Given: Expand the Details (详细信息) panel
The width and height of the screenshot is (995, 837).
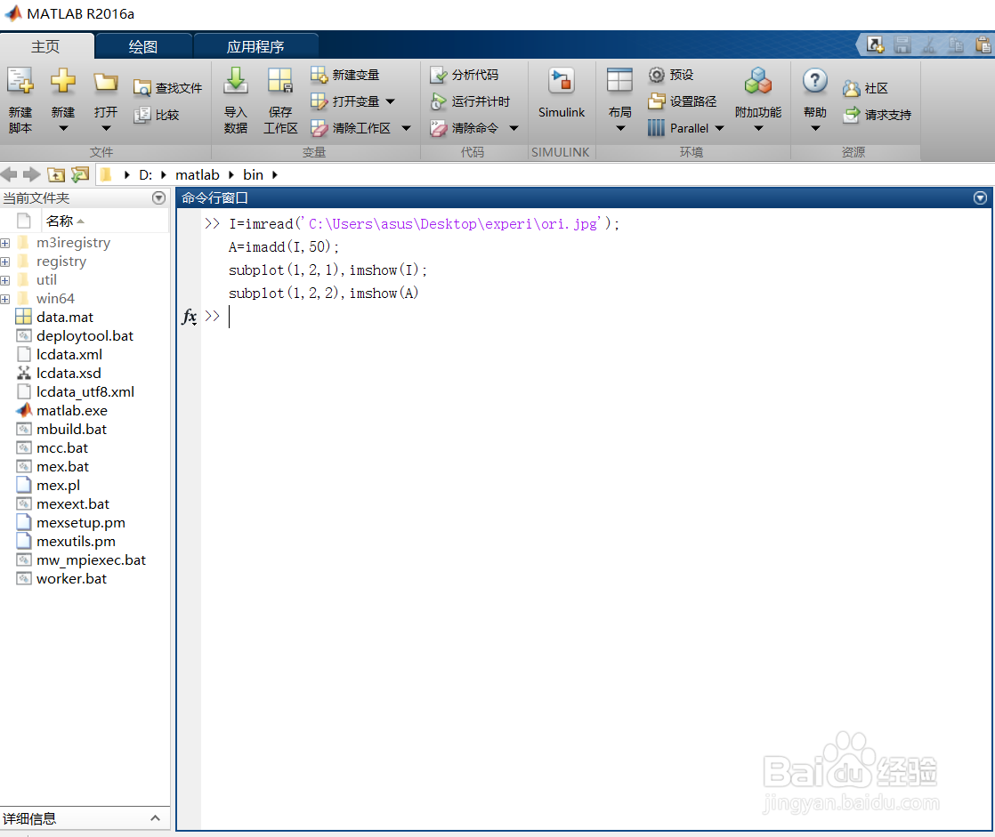Looking at the screenshot, I should point(155,818).
